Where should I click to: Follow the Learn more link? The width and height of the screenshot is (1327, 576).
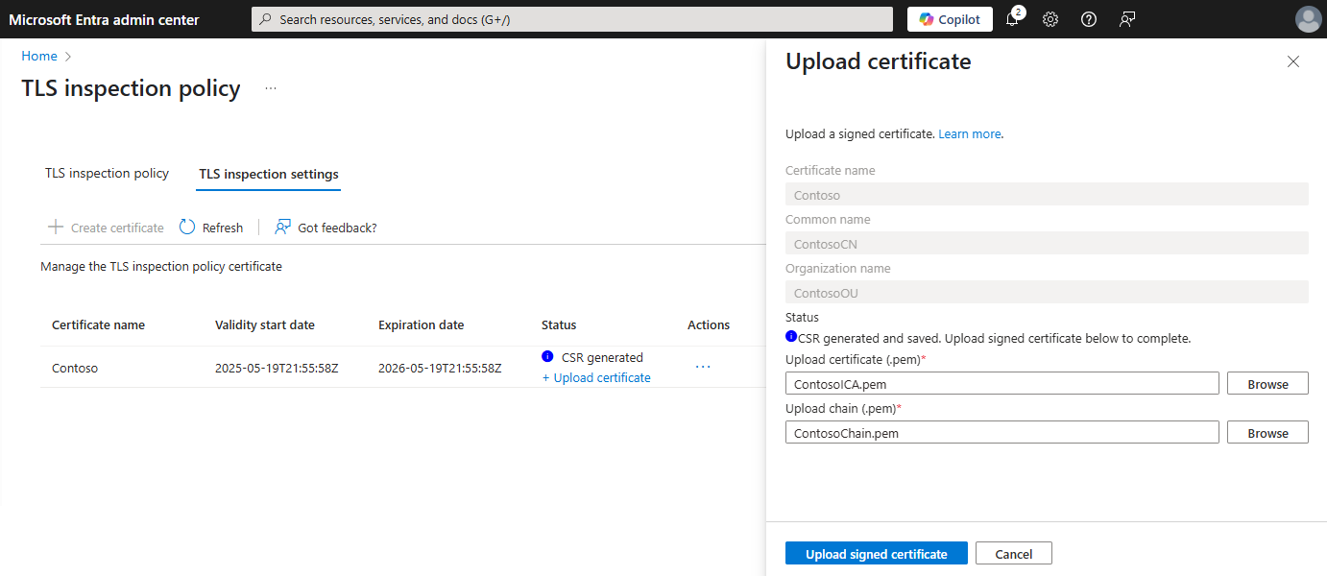tap(969, 134)
